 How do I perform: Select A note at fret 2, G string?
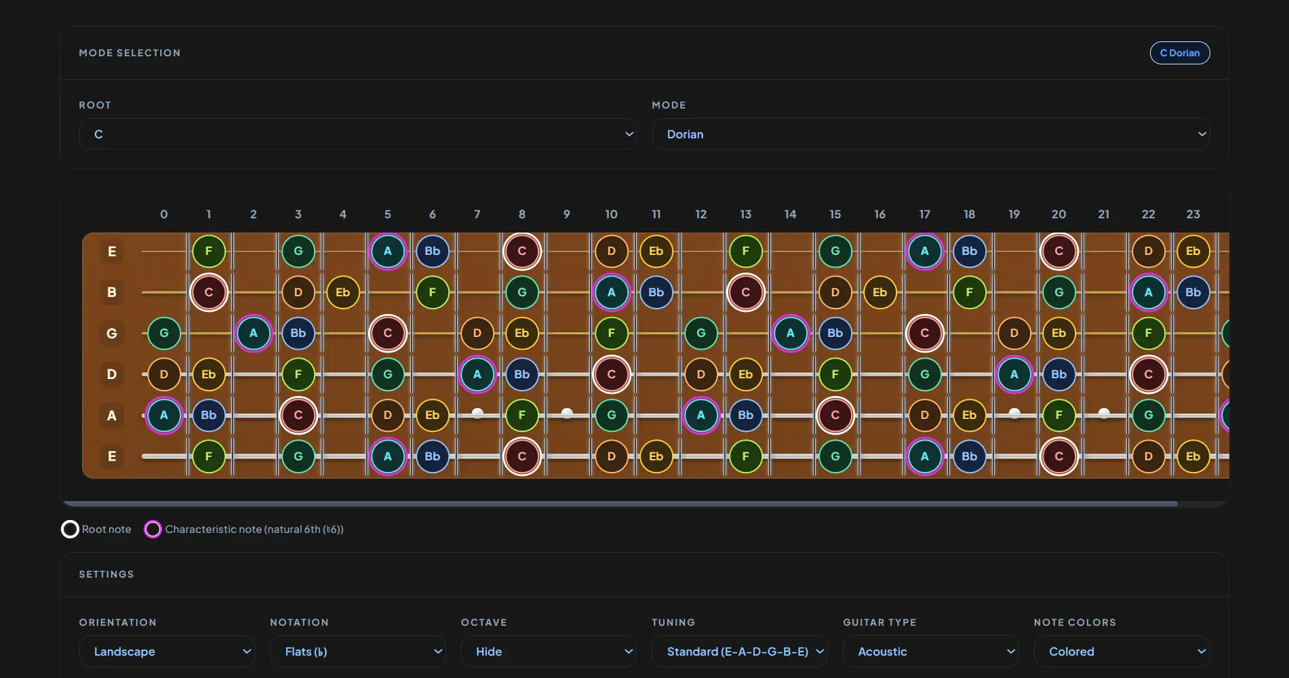coord(254,334)
